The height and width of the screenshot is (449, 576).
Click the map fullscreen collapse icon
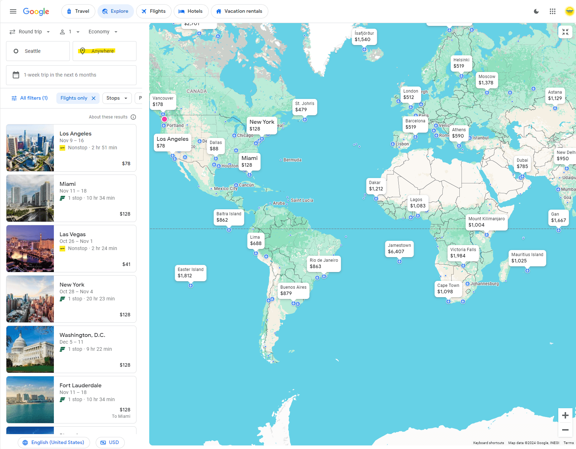click(565, 32)
